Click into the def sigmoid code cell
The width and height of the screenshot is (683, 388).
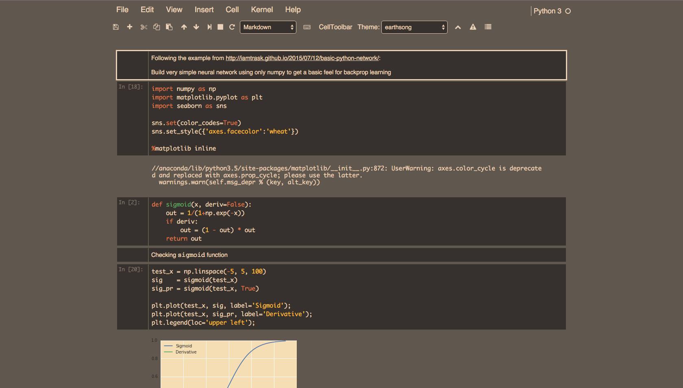click(357, 222)
